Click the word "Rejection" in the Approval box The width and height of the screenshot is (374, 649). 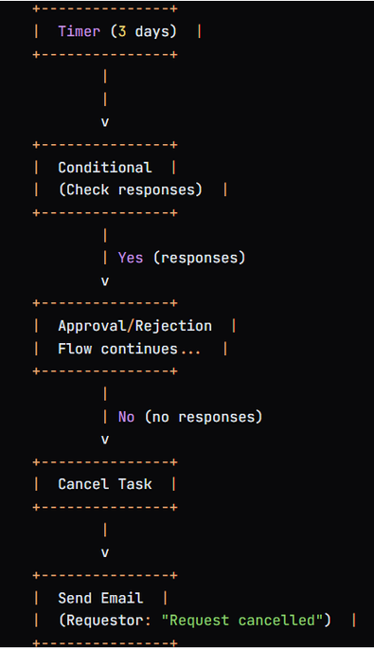tap(173, 326)
